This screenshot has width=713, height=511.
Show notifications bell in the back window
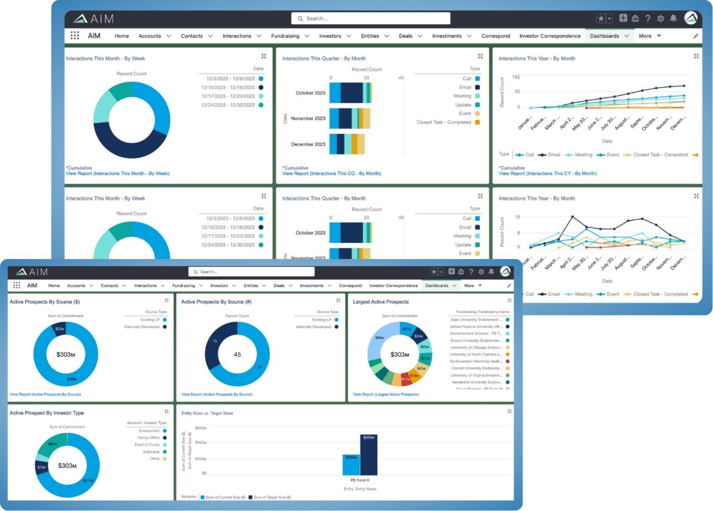673,18
